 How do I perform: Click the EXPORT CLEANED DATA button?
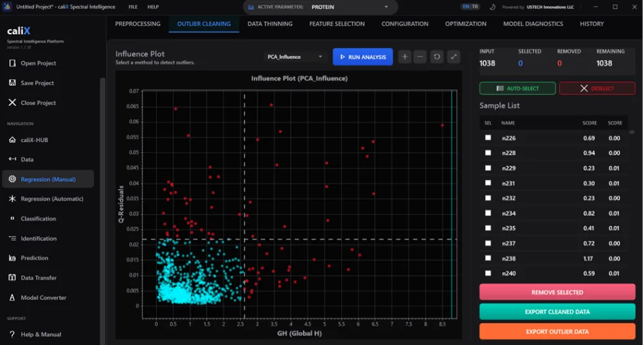point(557,311)
